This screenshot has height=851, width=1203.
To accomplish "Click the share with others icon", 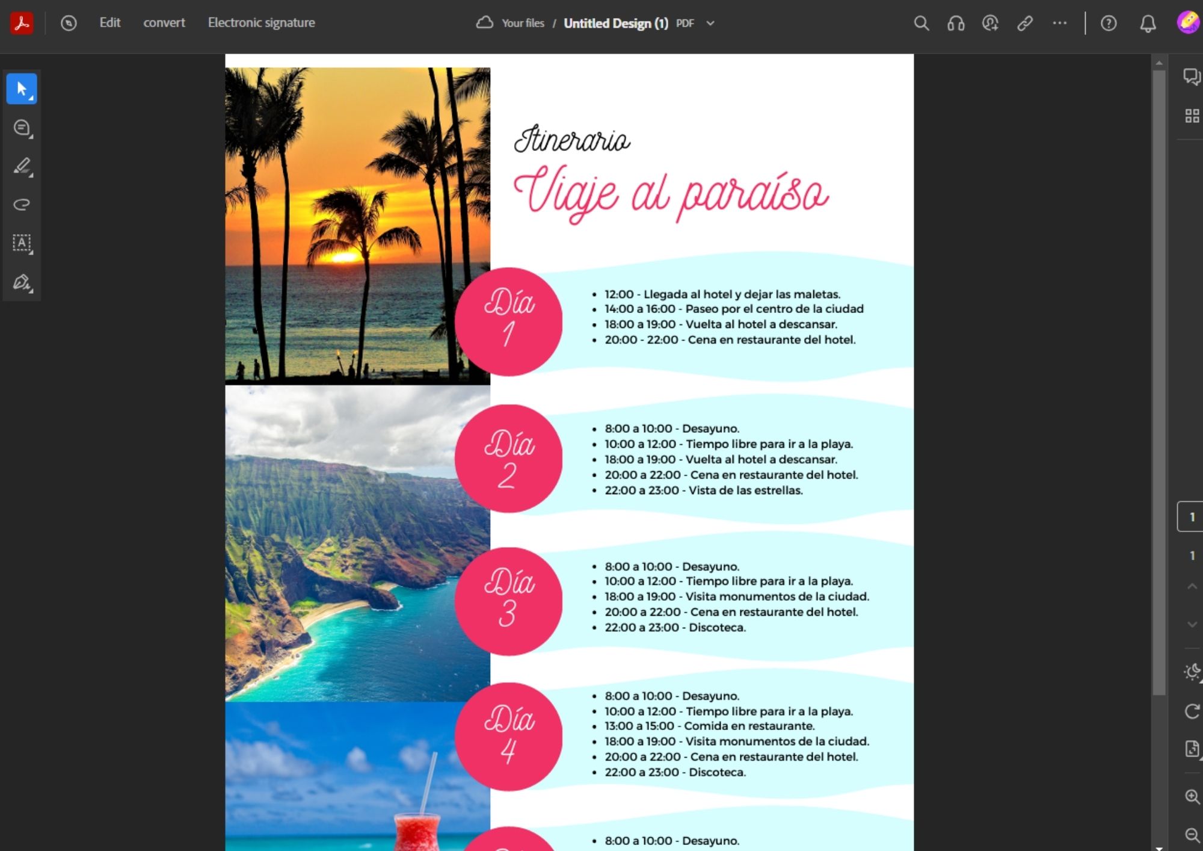I will [x=990, y=23].
